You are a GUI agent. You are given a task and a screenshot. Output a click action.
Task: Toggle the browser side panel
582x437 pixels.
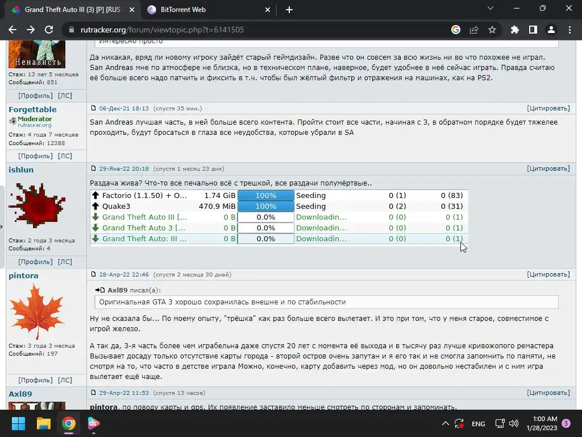[533, 30]
